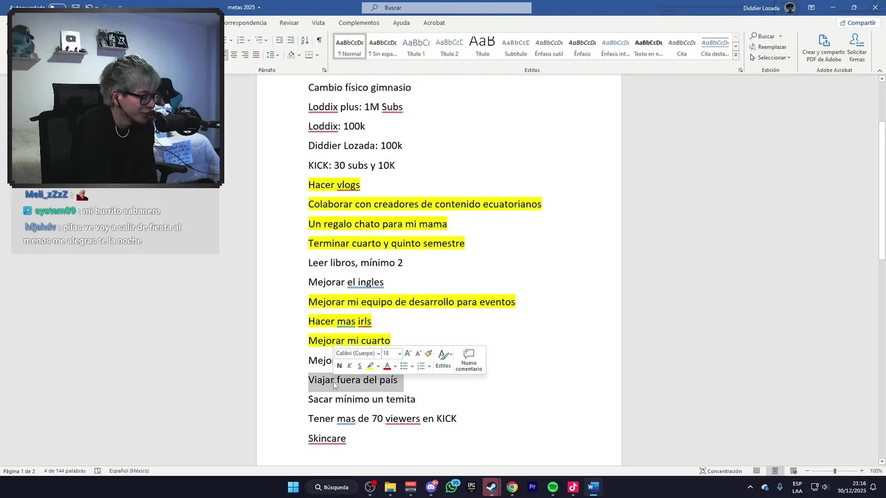
Task: Select the format painter brush icon
Action: [x=428, y=353]
